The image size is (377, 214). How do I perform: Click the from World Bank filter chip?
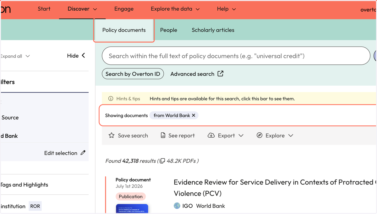click(174, 115)
